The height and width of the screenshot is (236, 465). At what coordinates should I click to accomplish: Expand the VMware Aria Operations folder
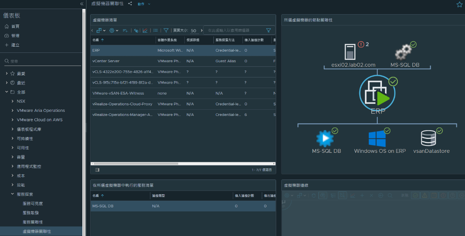click(x=12, y=110)
